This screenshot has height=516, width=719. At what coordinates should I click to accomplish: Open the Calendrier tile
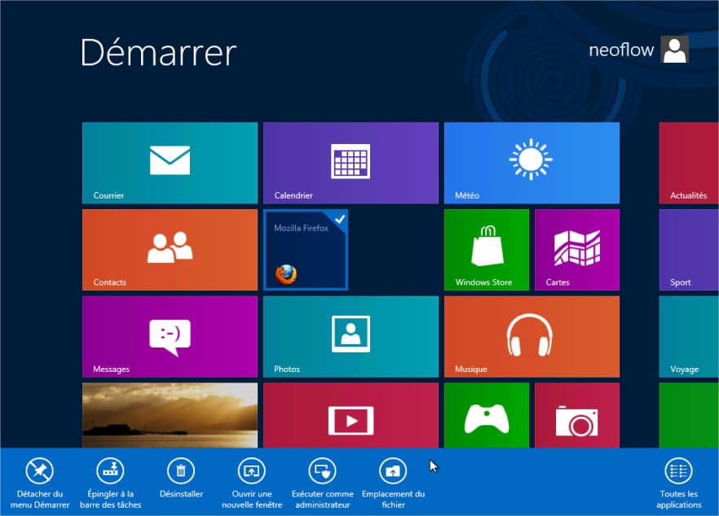351,163
